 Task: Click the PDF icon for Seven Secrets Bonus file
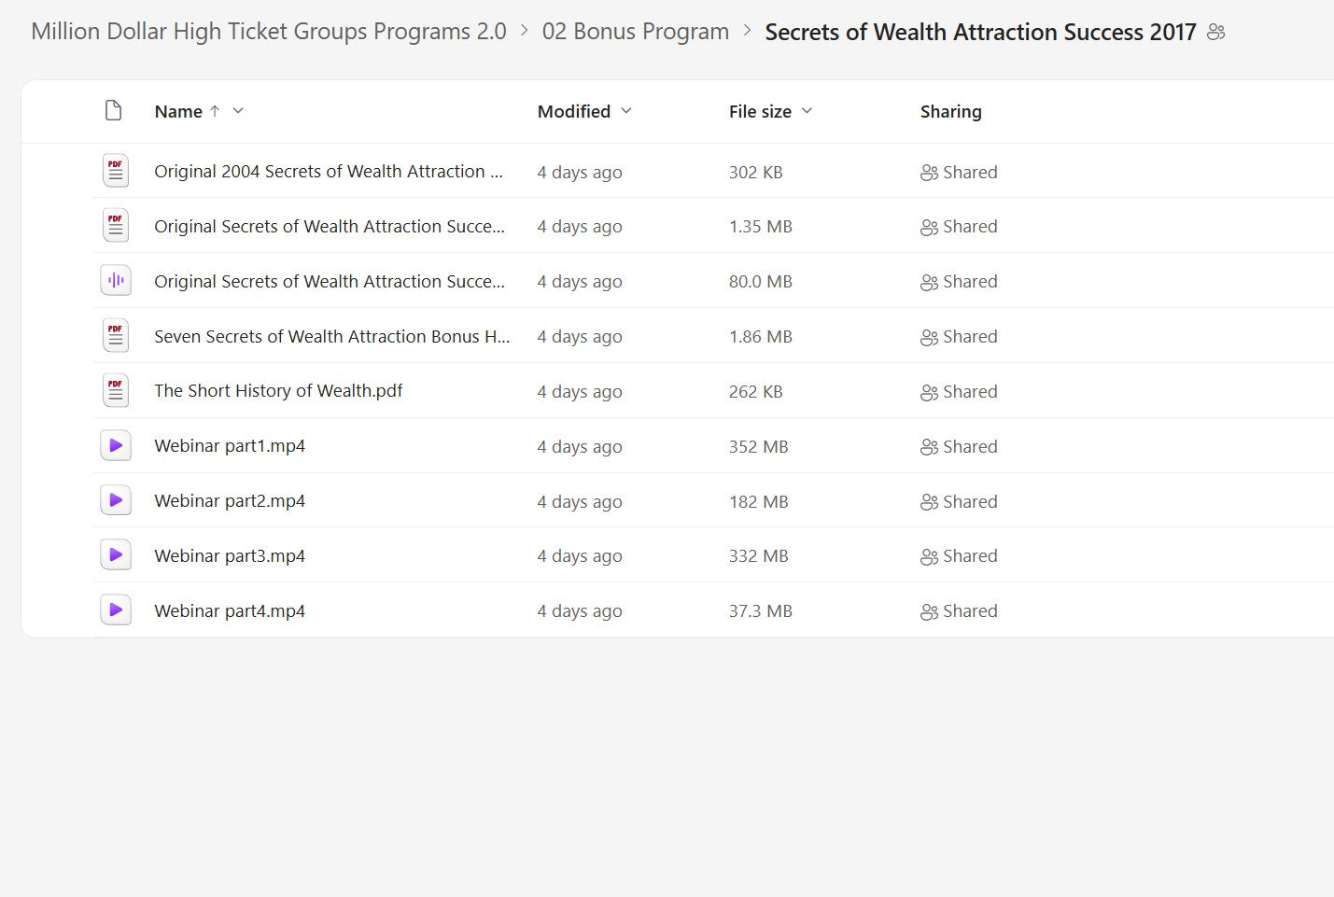coord(115,335)
